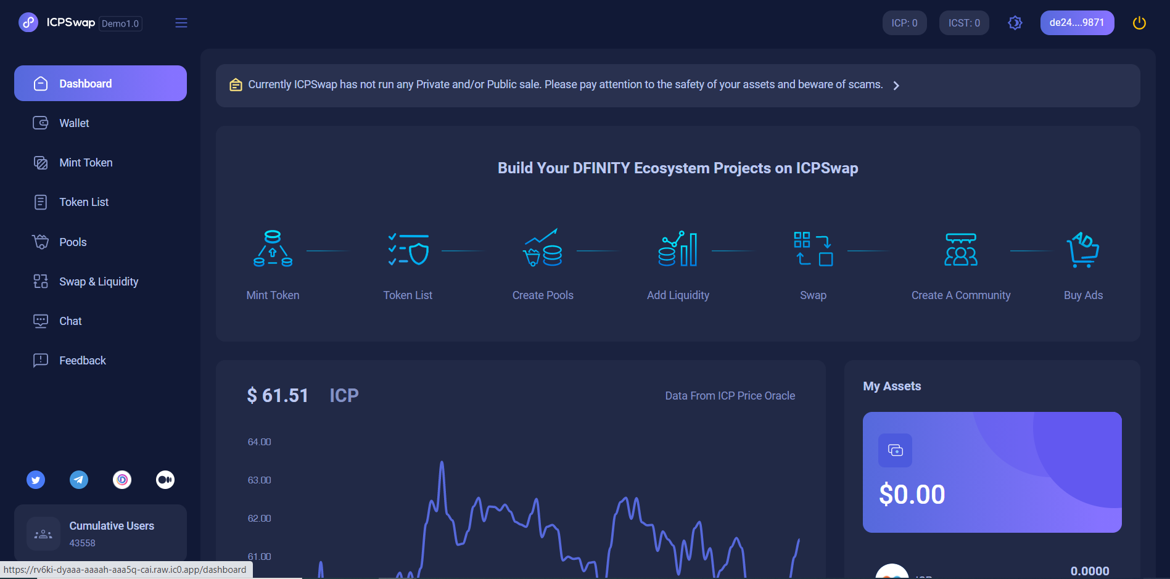The image size is (1170, 579).
Task: Click the Data From ICP Price Oracle text
Action: coord(730,396)
